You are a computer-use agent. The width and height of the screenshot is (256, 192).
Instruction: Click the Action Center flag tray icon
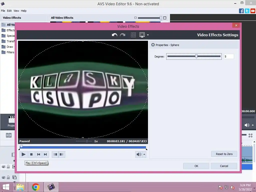pos(220,187)
